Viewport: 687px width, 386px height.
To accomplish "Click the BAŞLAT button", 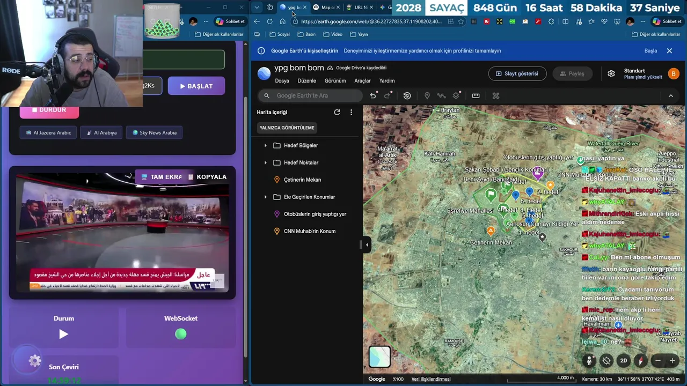I will pyautogui.click(x=196, y=86).
